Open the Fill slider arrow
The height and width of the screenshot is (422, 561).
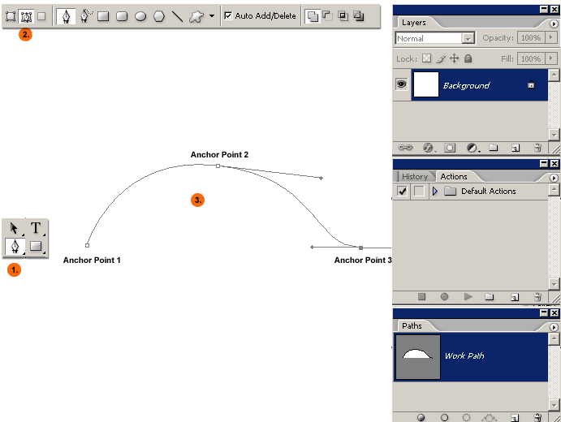coord(551,58)
